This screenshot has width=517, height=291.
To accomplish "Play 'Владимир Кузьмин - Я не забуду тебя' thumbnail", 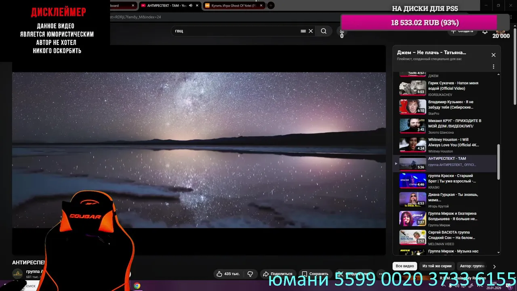I will 412,107.
